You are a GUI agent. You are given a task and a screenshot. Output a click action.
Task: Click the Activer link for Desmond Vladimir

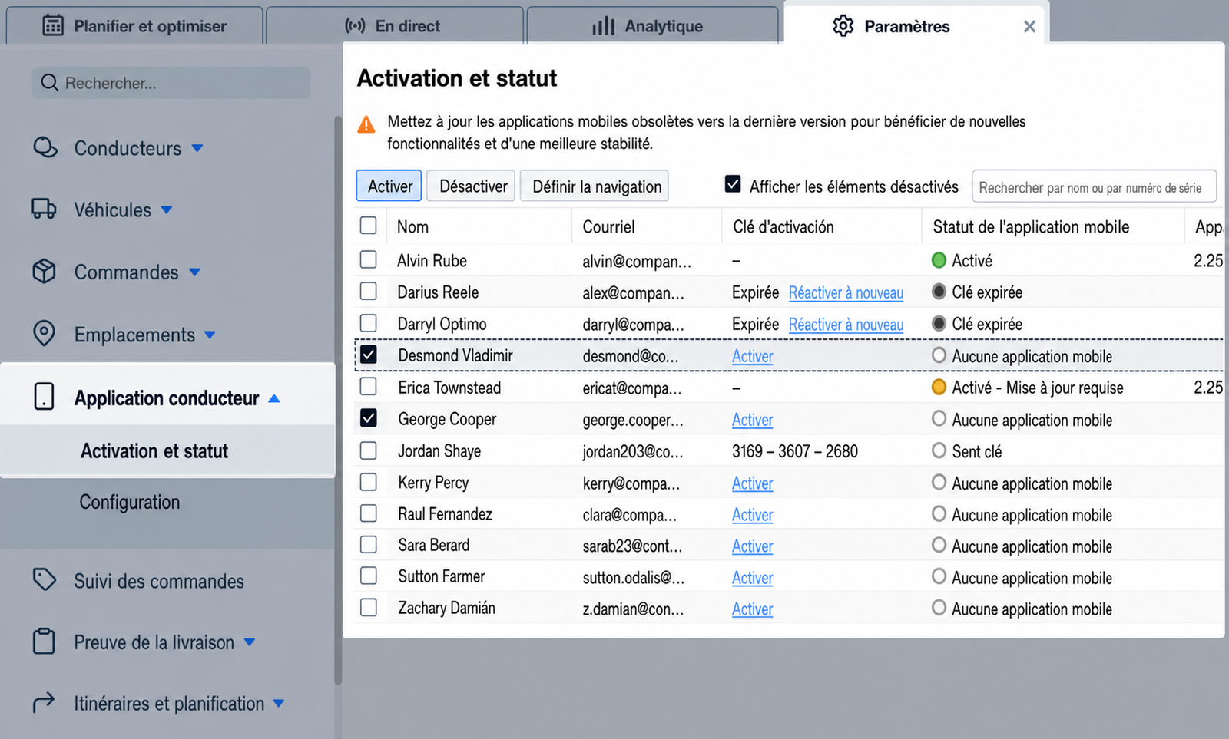coord(753,356)
